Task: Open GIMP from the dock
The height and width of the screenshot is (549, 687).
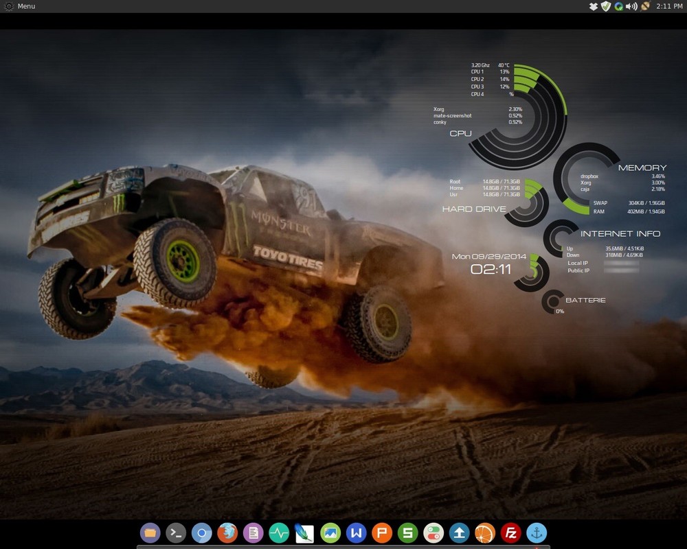Action: coord(304,533)
